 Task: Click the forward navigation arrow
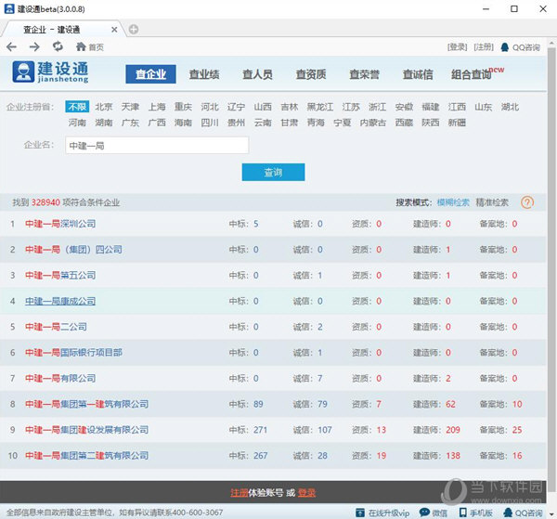point(34,46)
